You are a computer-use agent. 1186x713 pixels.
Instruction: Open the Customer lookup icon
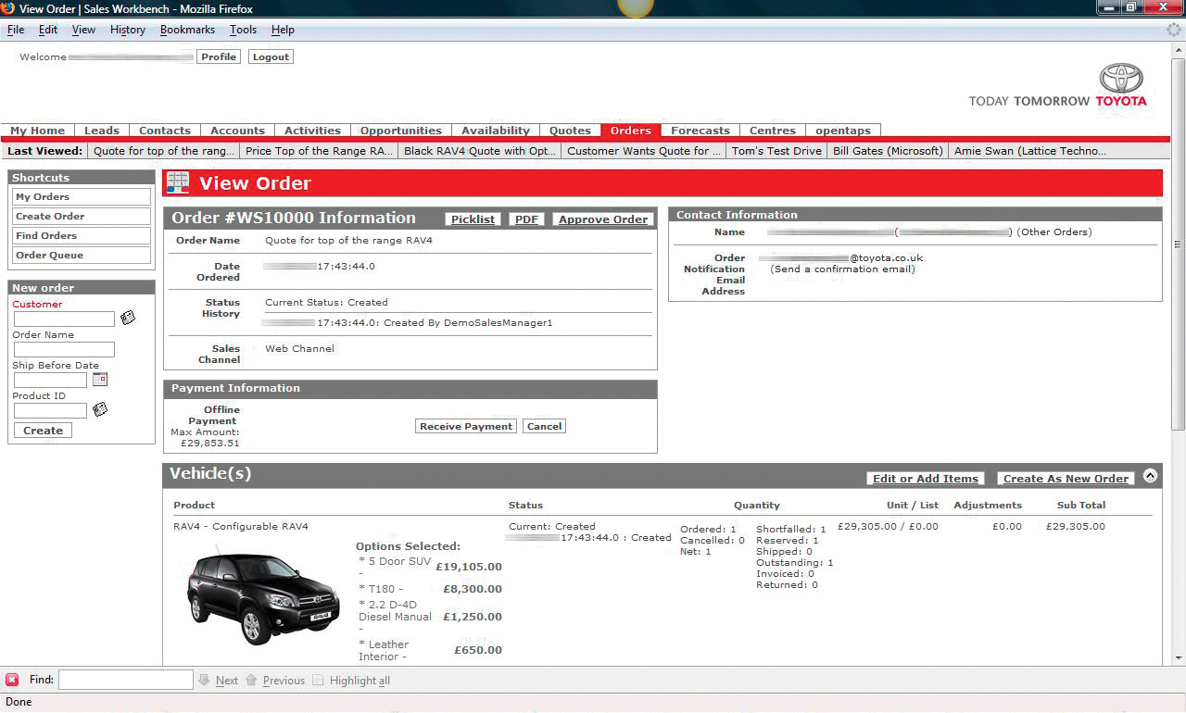[128, 317]
